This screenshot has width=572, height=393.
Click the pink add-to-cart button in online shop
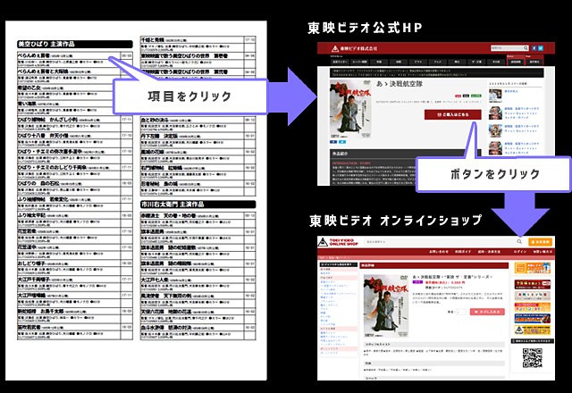pyautogui.click(x=487, y=312)
